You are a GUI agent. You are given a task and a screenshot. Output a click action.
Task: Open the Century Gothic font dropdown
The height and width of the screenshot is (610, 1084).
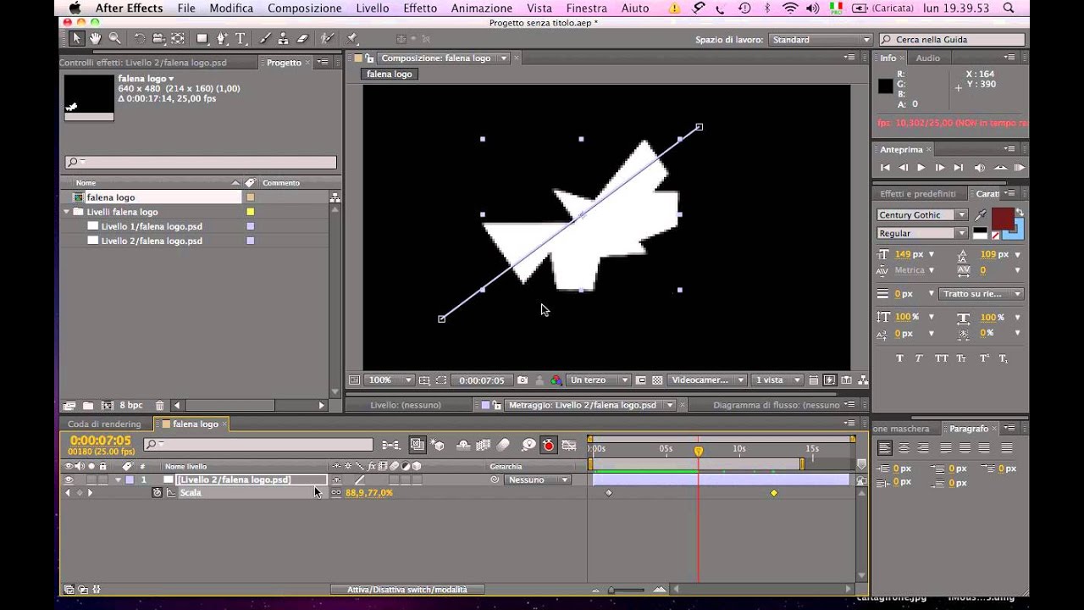tap(922, 215)
